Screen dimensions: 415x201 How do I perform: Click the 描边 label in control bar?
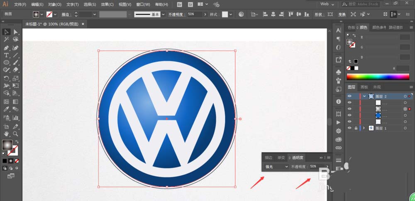pos(66,14)
